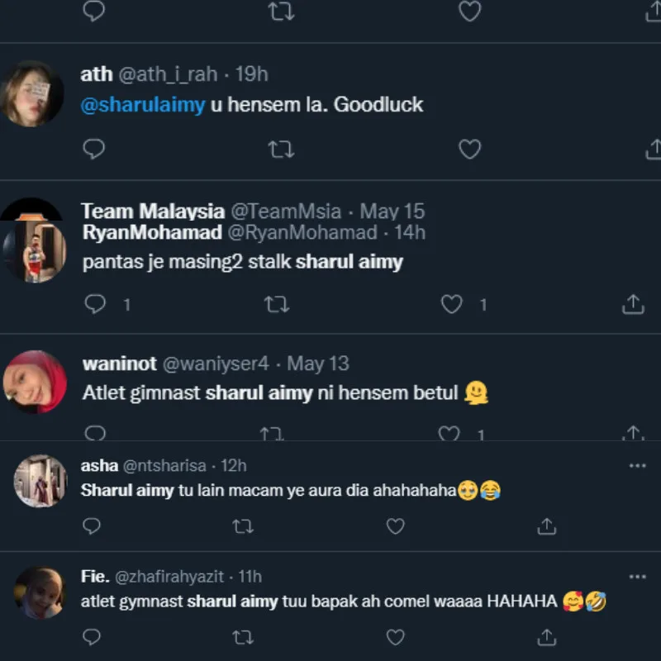
Task: Like RyanMohamad's tweet
Action: pos(451,305)
